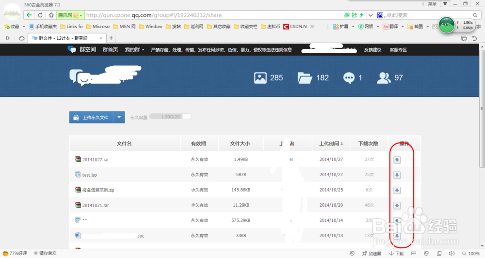
Task: Go back with the green arrow button
Action: 29,15
